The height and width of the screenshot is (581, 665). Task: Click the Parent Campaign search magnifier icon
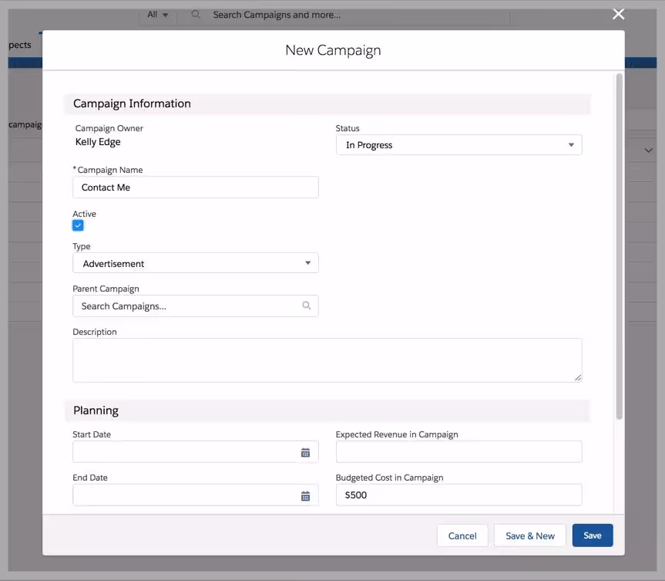[x=306, y=306]
